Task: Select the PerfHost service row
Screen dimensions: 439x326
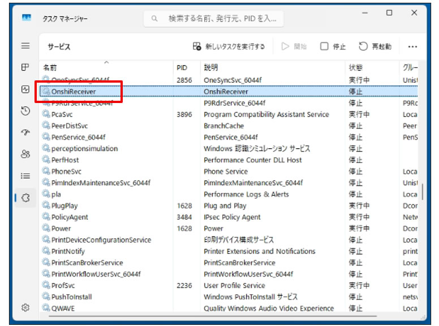Action: tap(229, 160)
